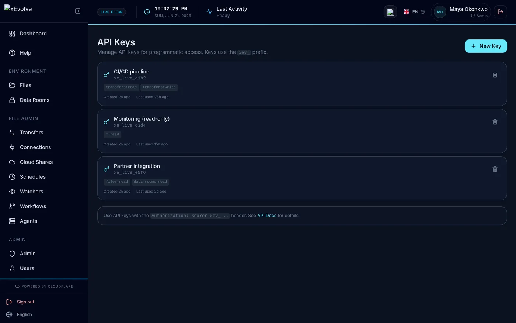Image resolution: width=516 pixels, height=323 pixels.
Task: Click the Agents server icon
Action: (12, 221)
